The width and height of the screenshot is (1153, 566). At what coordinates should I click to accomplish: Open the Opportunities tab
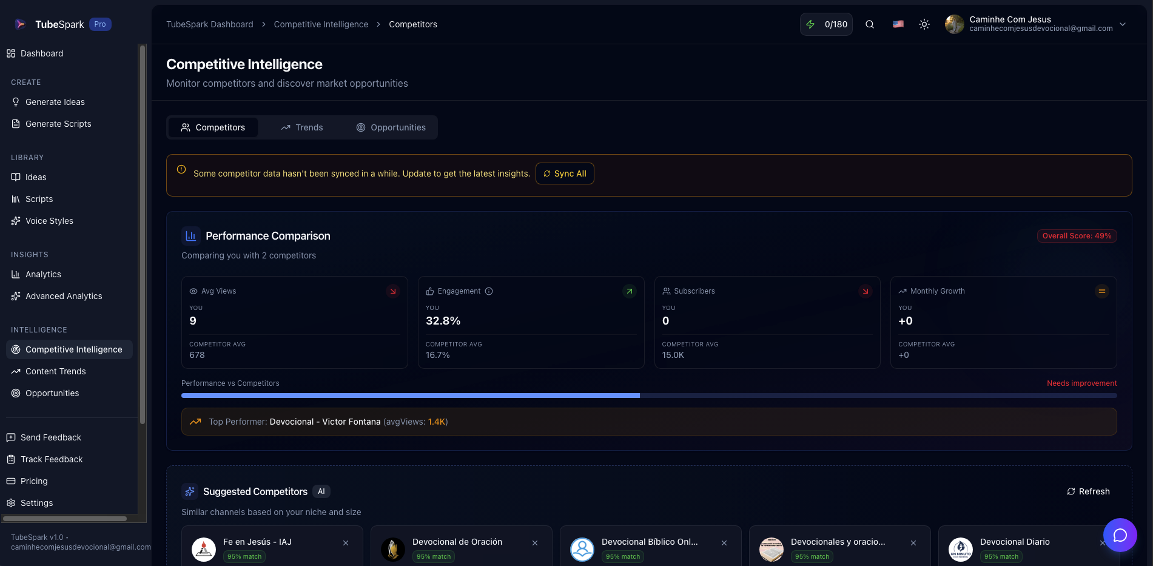(x=391, y=127)
